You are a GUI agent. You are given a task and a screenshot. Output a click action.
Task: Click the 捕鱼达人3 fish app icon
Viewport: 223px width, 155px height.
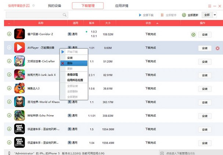pyautogui.click(x=19, y=88)
